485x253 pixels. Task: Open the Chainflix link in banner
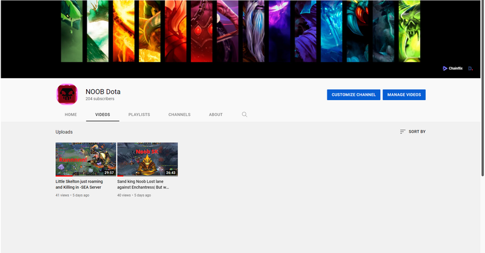(x=452, y=69)
